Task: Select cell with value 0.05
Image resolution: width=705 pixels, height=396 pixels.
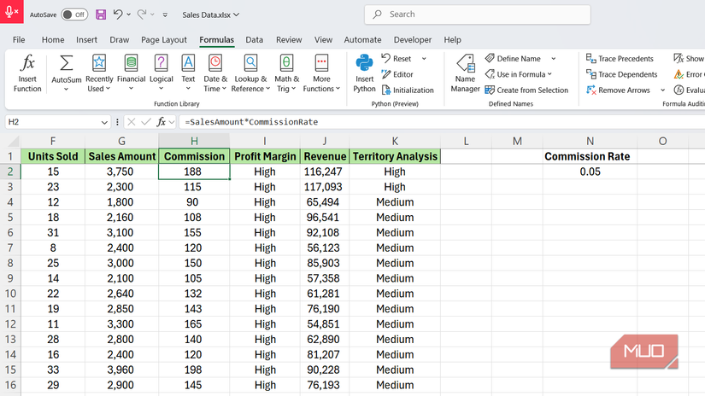Action: [590, 172]
